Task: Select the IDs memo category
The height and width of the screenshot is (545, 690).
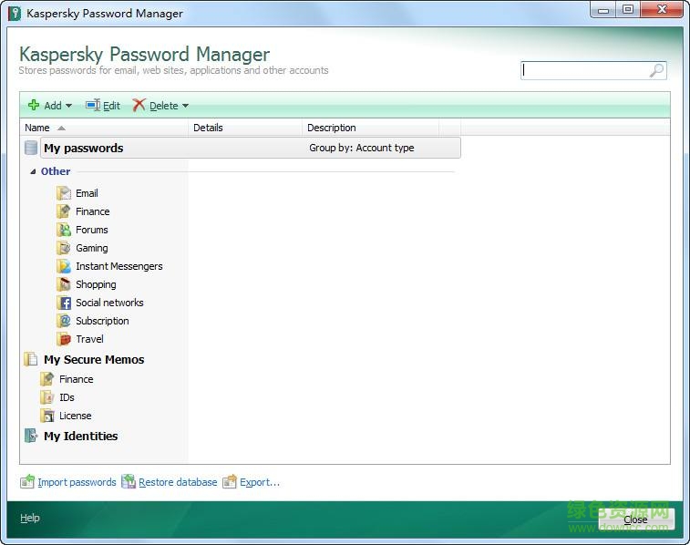Action: 67,397
